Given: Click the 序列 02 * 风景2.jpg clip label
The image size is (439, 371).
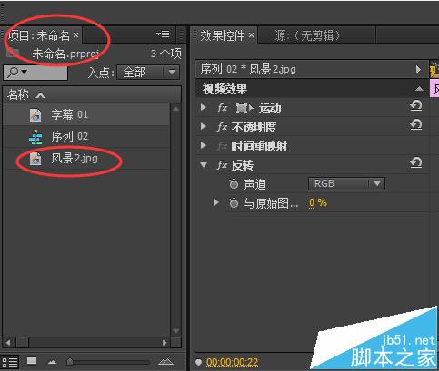Looking at the screenshot, I should click(x=248, y=70).
